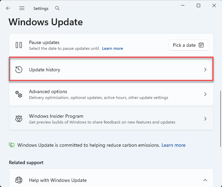Maximize the Settings window
222x187 pixels.
coord(198,5)
